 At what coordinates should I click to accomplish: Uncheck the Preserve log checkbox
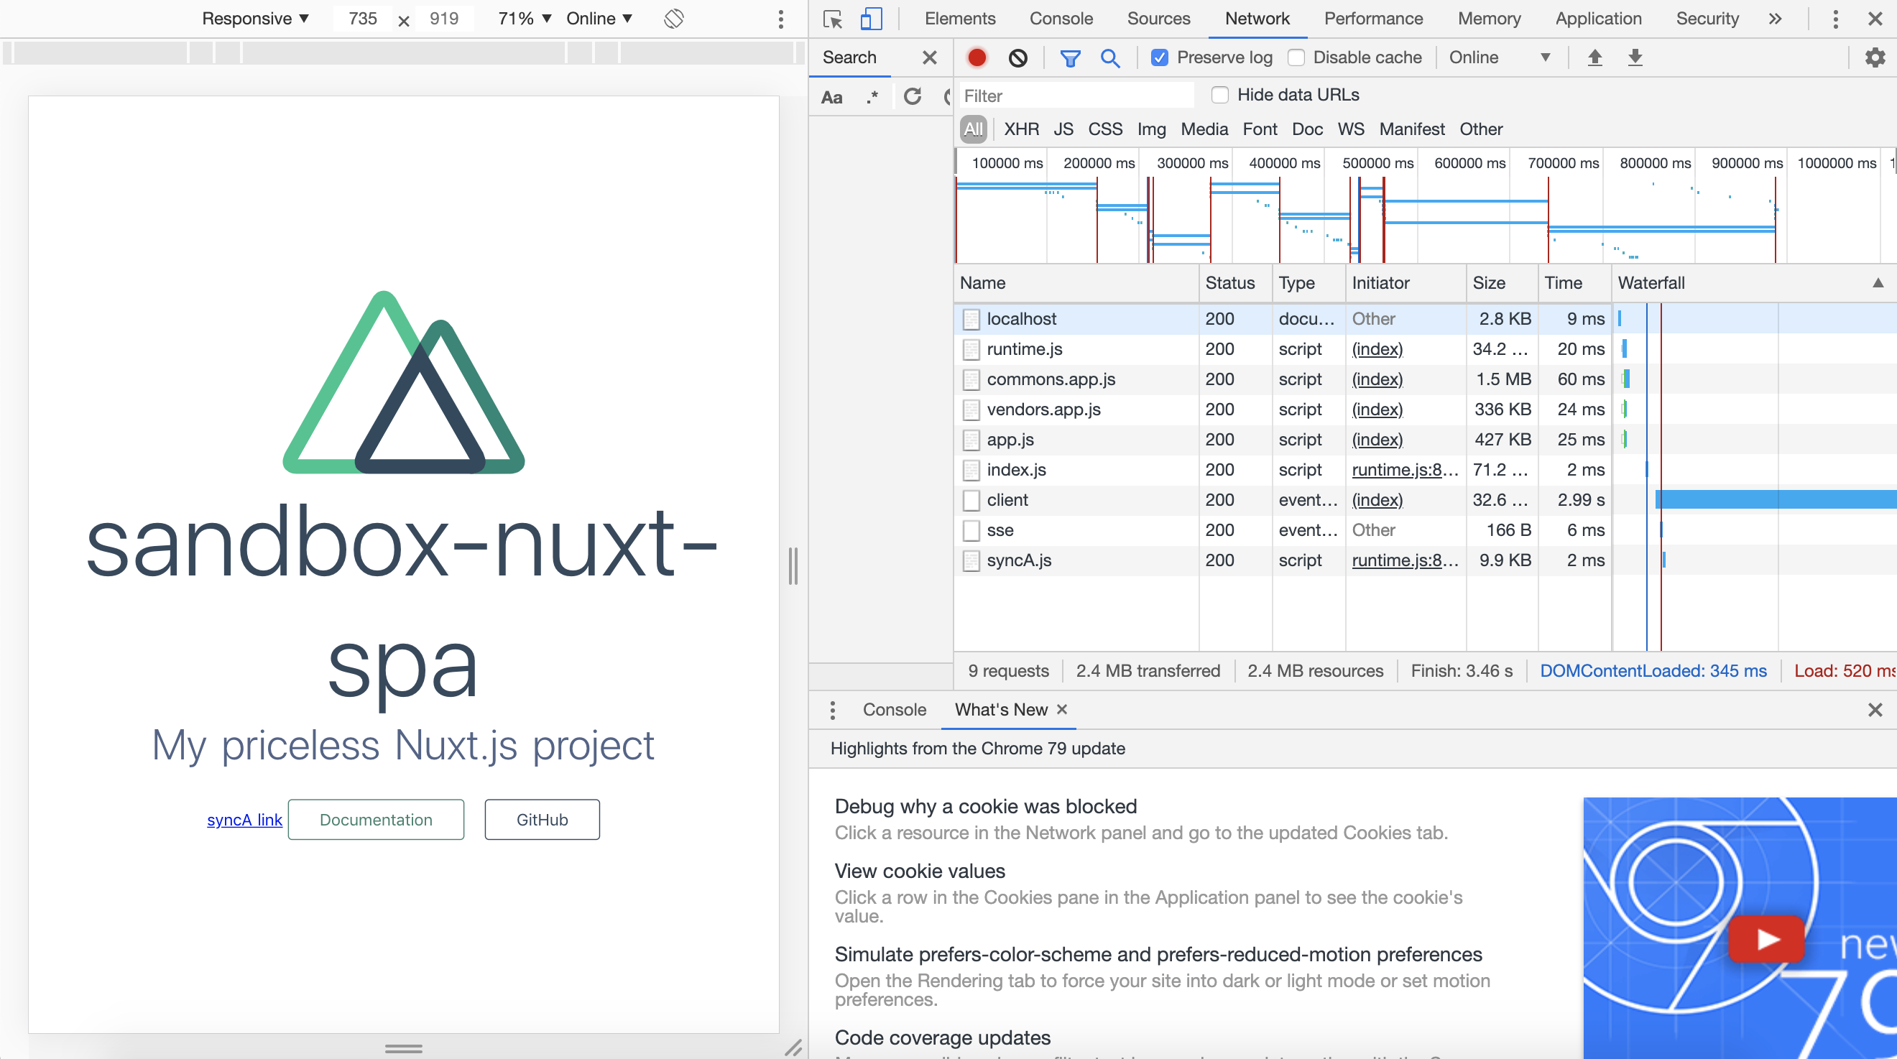coord(1159,57)
